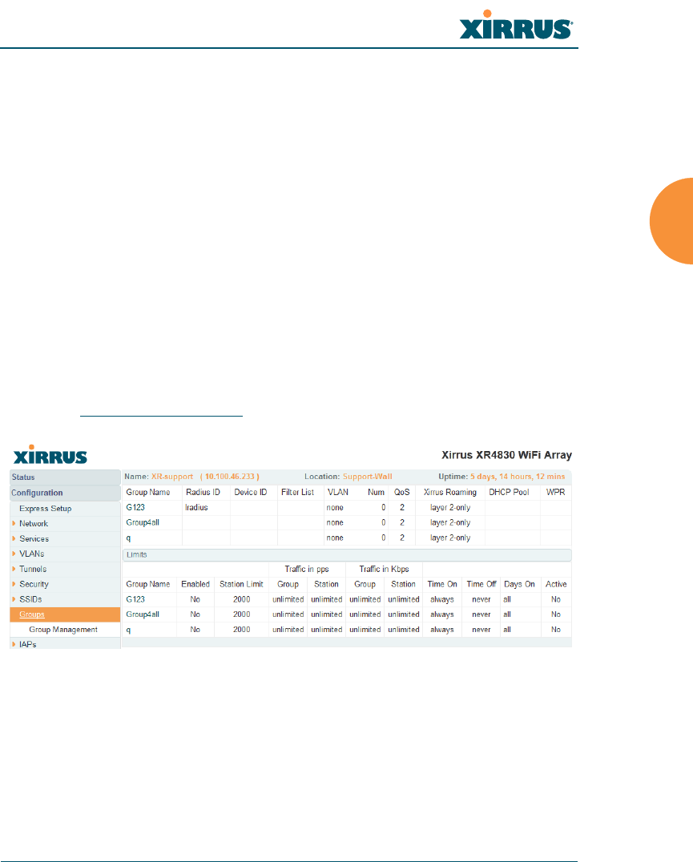This screenshot has width=693, height=862.
Task: Click the DHCP Pool column header
Action: tap(509, 492)
